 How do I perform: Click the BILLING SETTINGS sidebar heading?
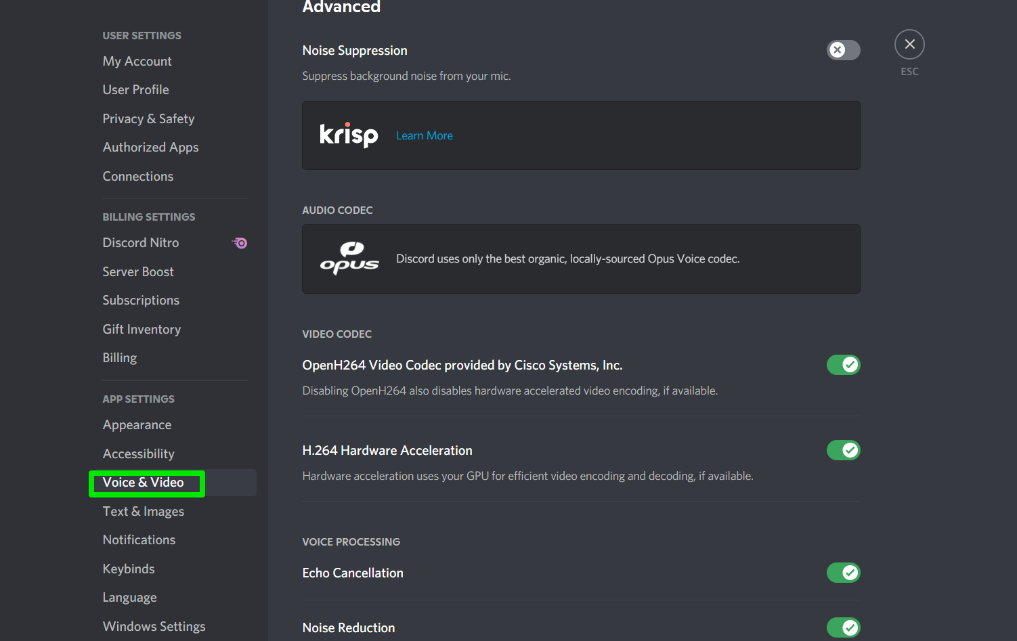tap(149, 217)
